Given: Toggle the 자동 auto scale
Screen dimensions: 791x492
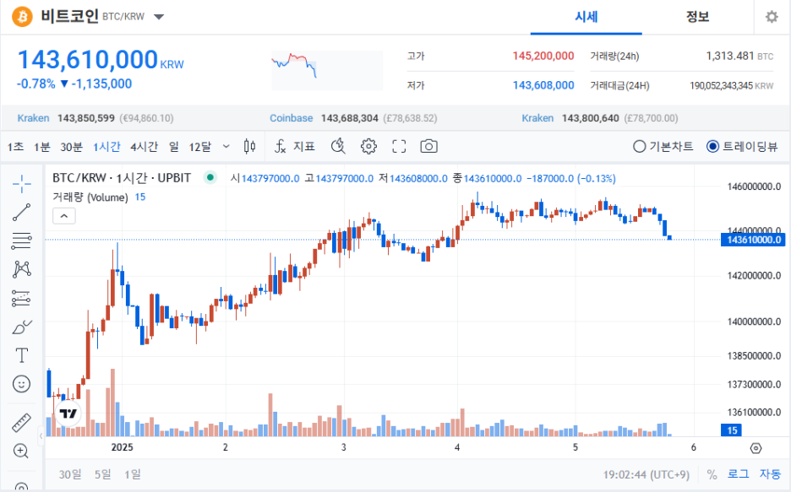Looking at the screenshot, I should click(771, 474).
